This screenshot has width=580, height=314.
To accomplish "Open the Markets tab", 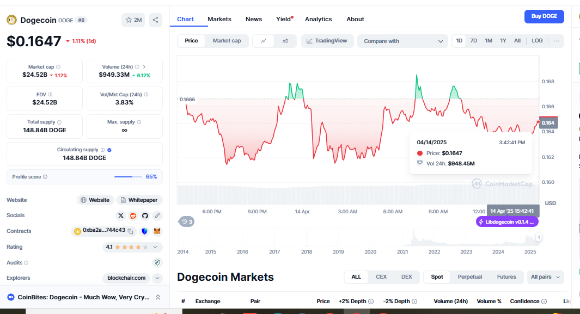I will [x=219, y=19].
